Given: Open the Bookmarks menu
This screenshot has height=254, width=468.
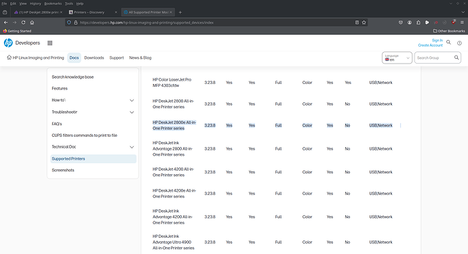Looking at the screenshot, I should 53,3.
